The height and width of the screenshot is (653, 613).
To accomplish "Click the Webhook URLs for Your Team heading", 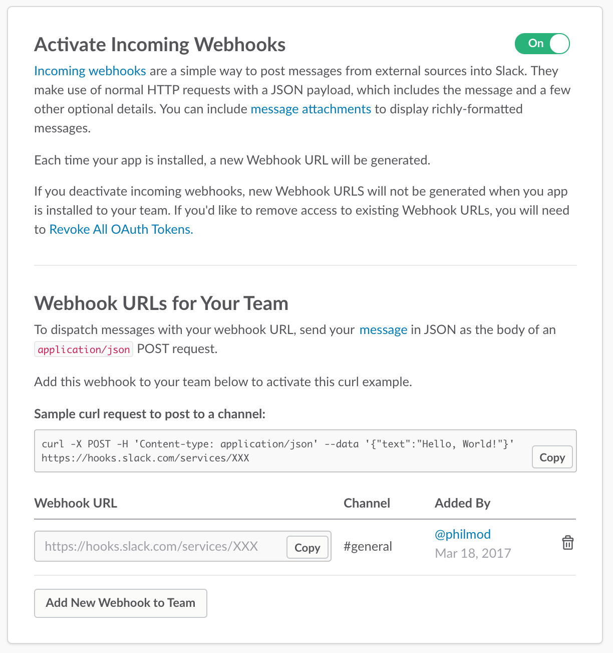I will pos(161,303).
